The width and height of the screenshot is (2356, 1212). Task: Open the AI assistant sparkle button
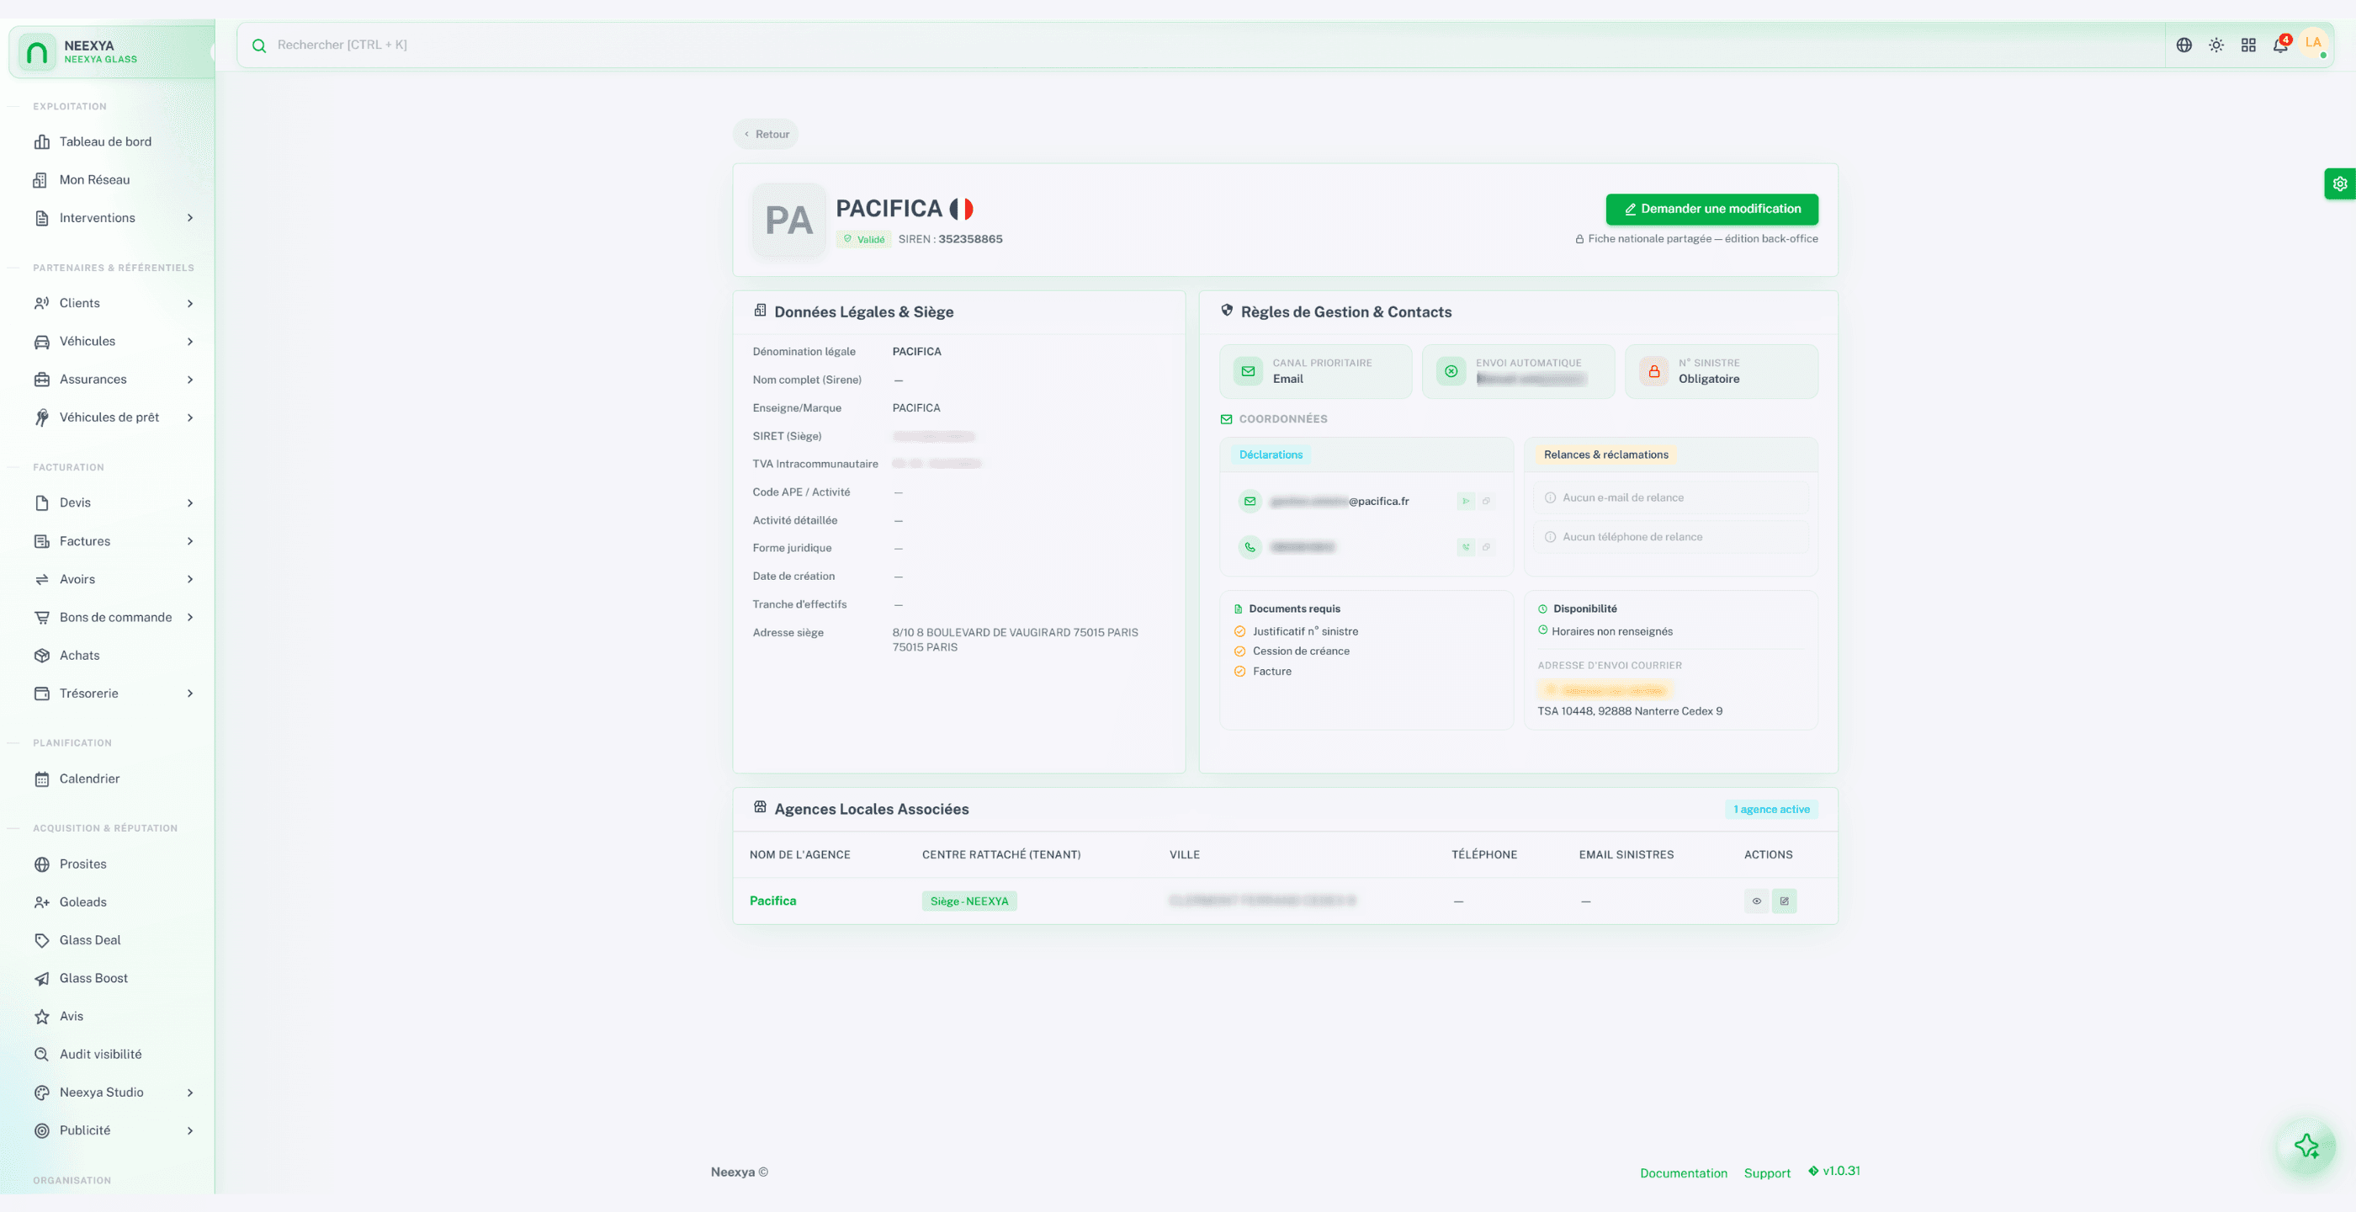[x=2306, y=1146]
